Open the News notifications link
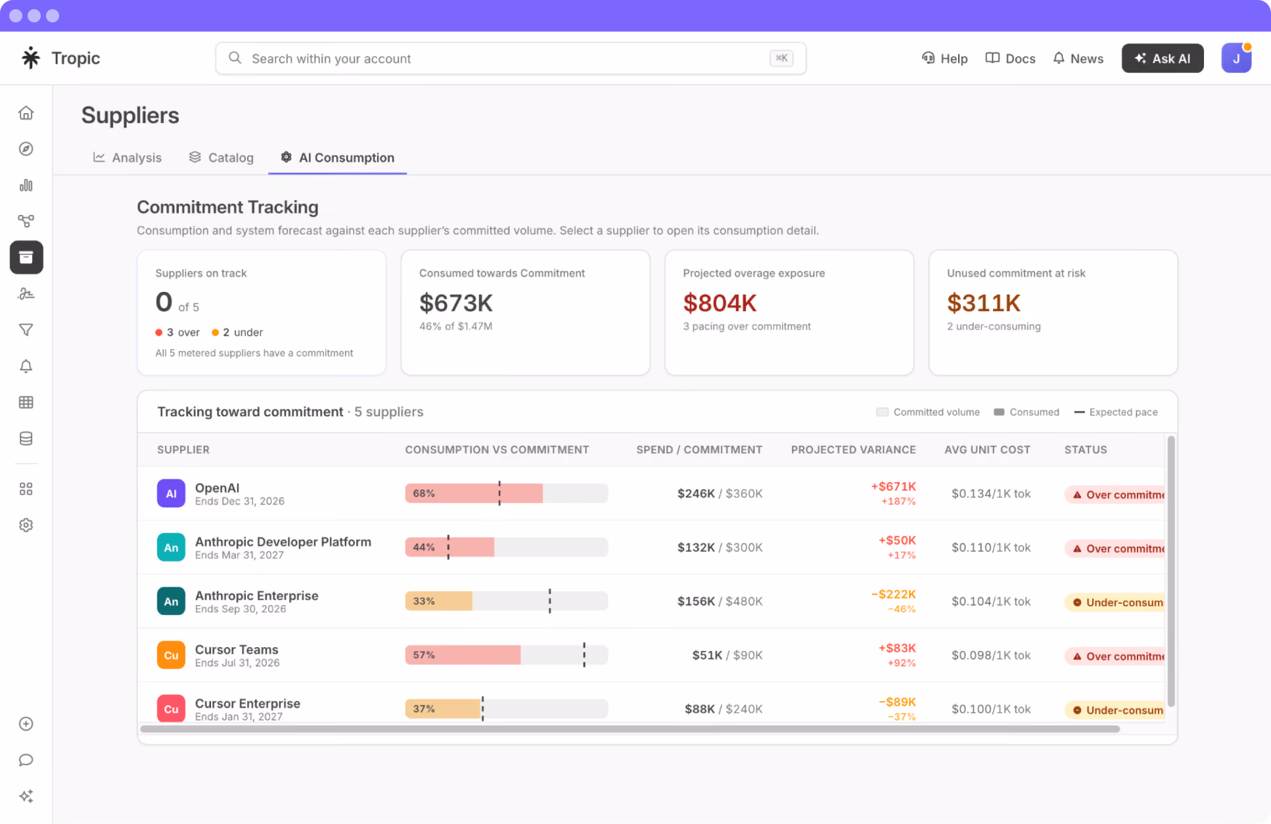The image size is (1271, 824). click(1078, 59)
